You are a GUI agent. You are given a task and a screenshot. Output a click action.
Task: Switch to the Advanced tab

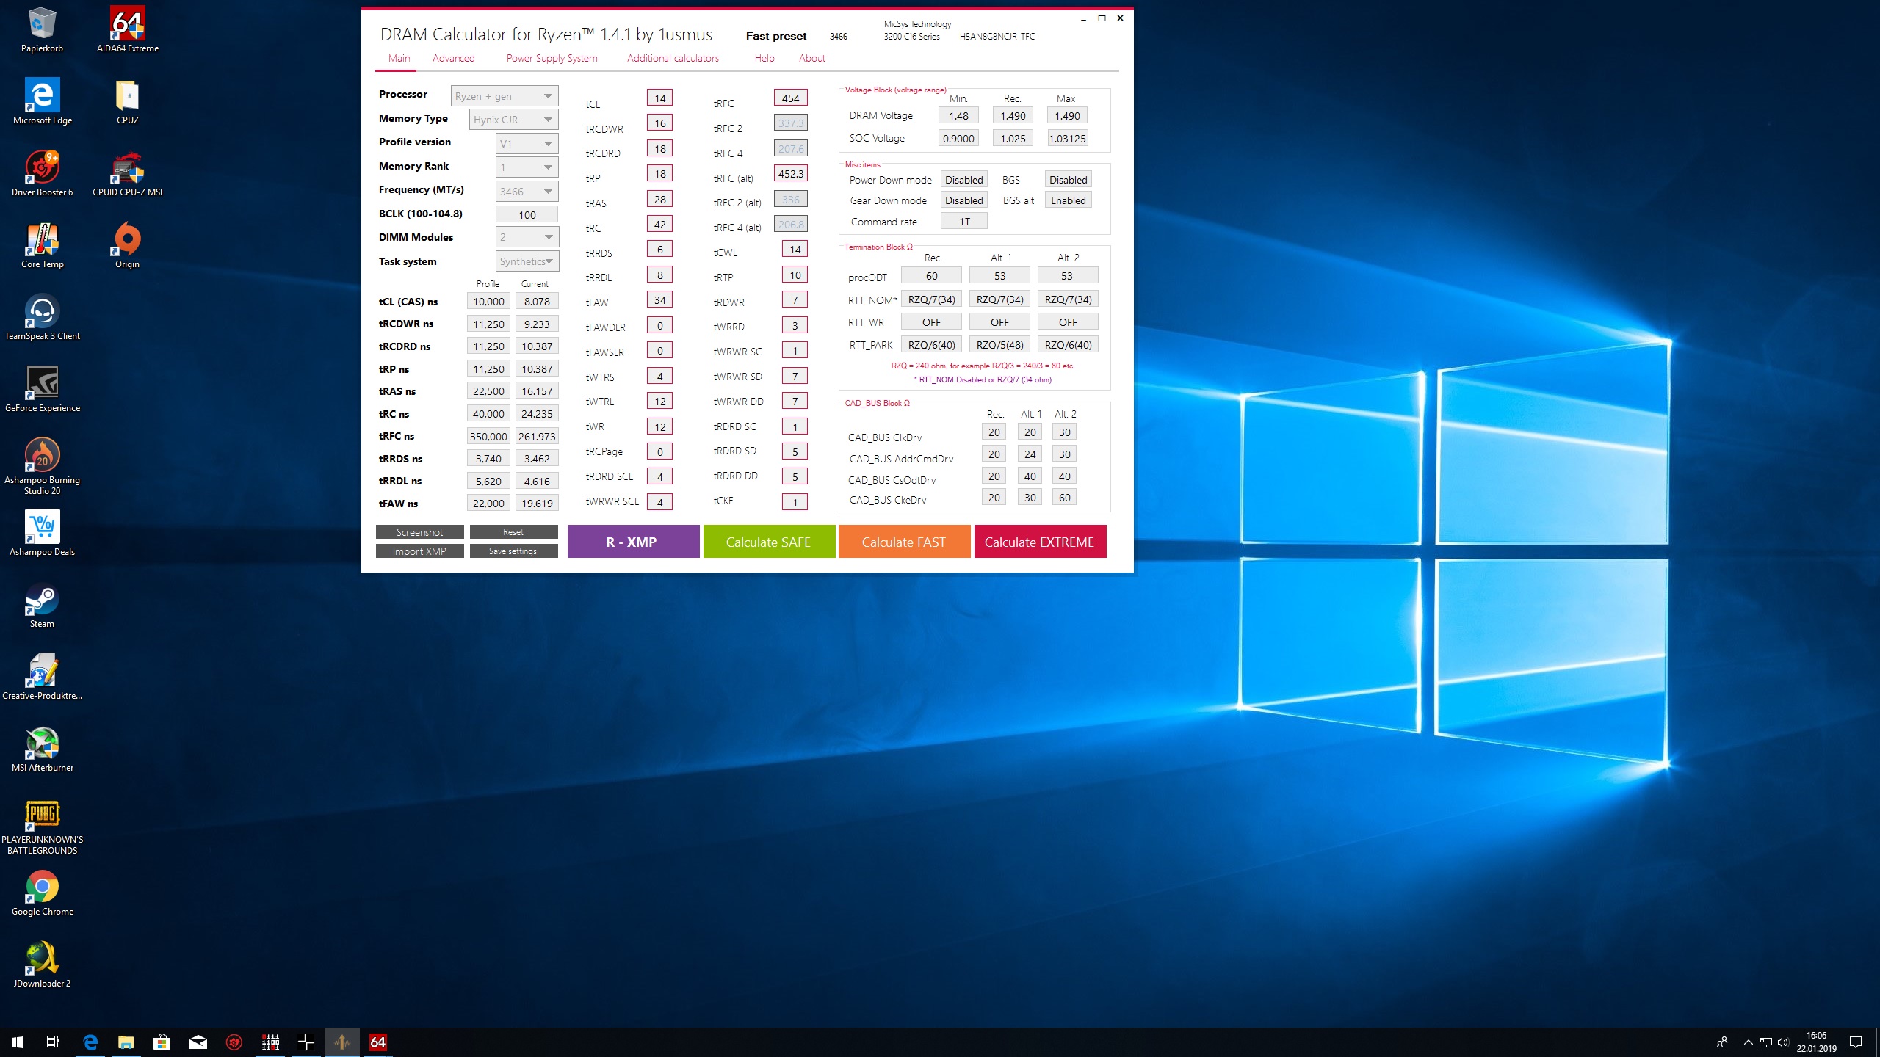coord(453,58)
